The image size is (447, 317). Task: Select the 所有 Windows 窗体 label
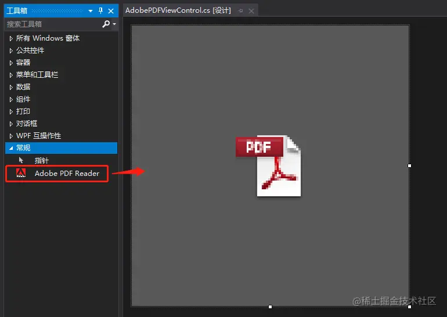[48, 38]
